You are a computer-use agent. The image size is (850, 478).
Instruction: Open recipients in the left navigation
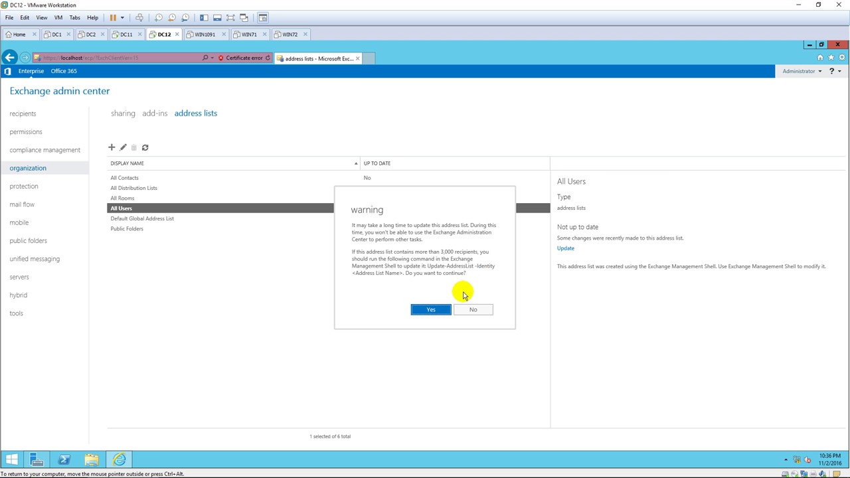click(23, 114)
